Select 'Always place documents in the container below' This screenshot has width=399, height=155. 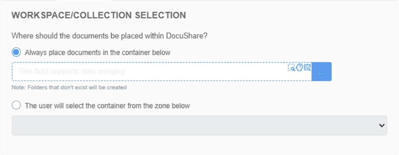click(x=16, y=52)
